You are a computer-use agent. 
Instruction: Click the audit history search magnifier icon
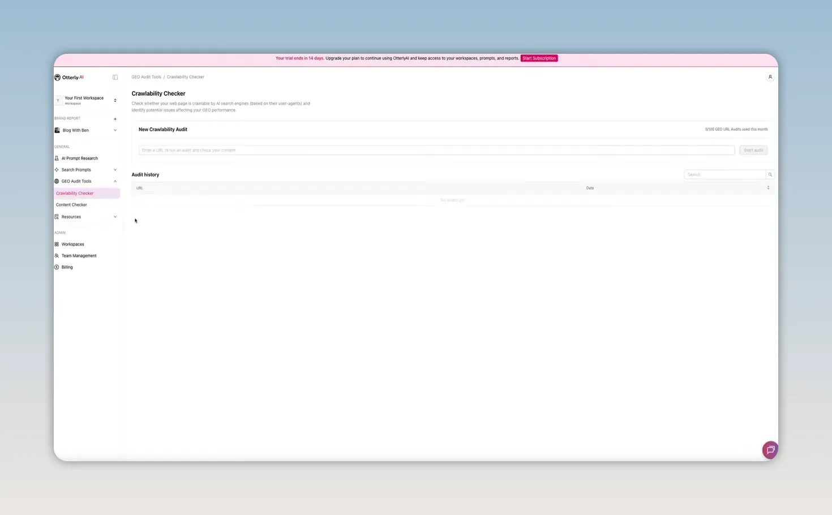770,175
